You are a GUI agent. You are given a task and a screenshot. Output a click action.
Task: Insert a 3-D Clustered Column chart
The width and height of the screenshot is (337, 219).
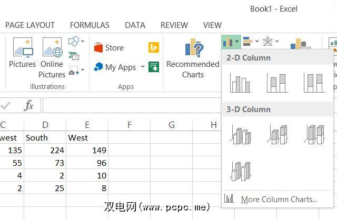pos(240,134)
